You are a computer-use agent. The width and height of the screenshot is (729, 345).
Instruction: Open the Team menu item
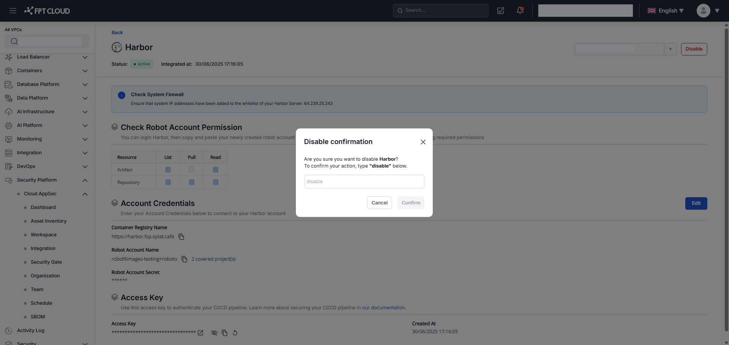[x=37, y=290]
